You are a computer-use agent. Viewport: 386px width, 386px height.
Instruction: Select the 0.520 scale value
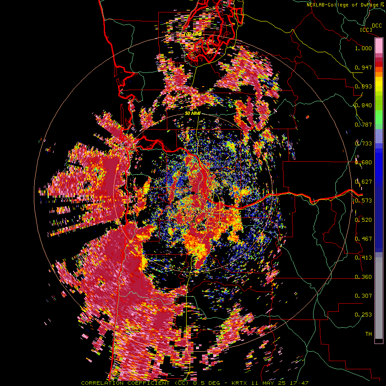click(363, 220)
